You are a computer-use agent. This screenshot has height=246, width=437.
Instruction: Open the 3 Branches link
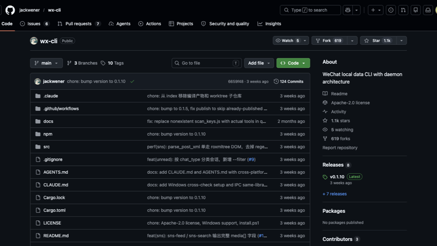point(82,63)
